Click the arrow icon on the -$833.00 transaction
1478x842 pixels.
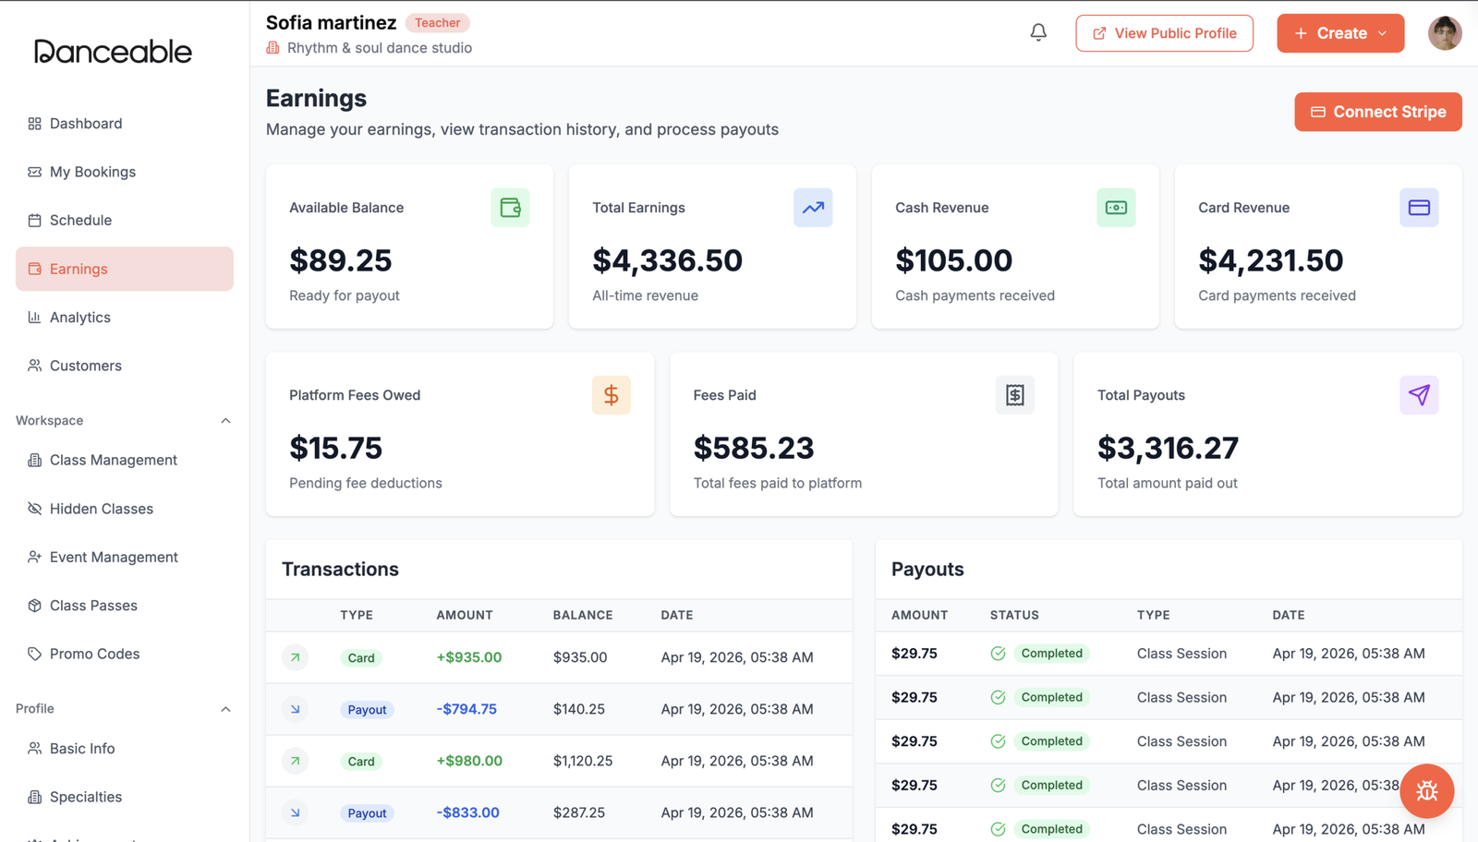coord(295,812)
